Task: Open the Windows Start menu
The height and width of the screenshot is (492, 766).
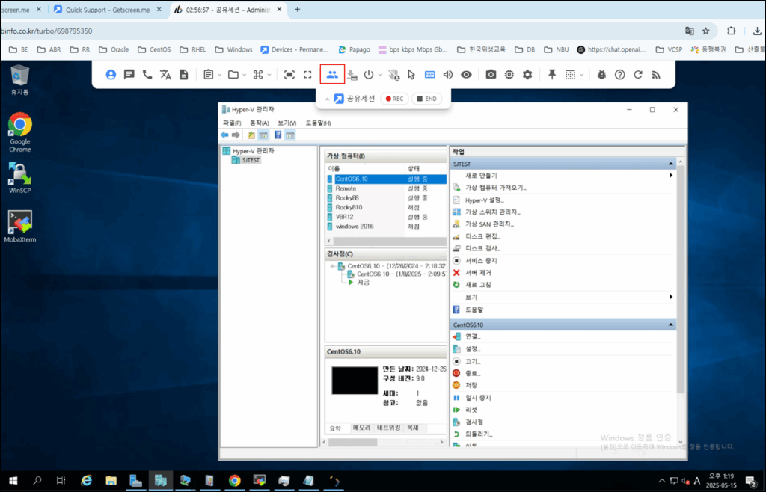Action: point(13,481)
